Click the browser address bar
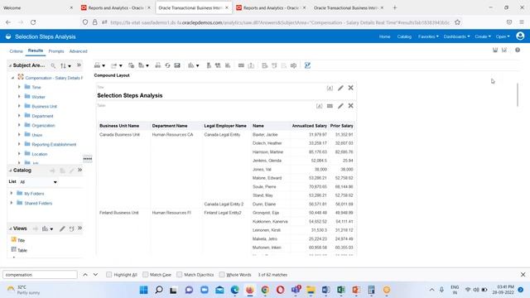This screenshot has width=530, height=298. [280, 22]
